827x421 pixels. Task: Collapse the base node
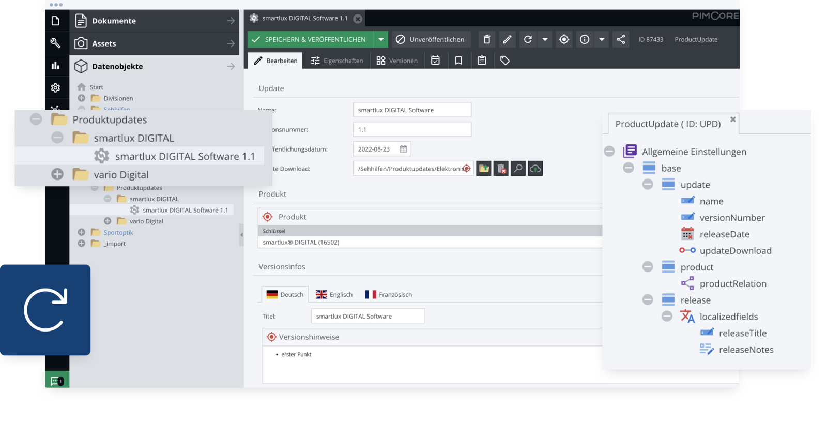click(629, 168)
